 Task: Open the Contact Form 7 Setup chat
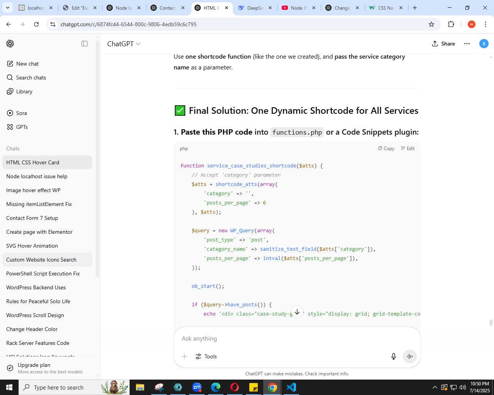point(47,218)
